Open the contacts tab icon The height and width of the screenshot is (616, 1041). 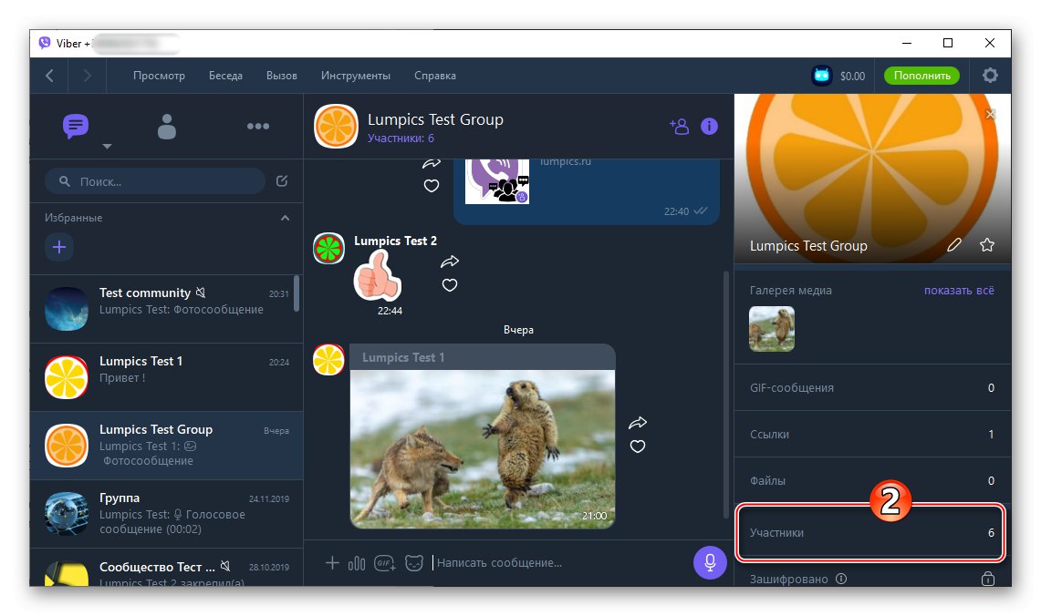167,126
